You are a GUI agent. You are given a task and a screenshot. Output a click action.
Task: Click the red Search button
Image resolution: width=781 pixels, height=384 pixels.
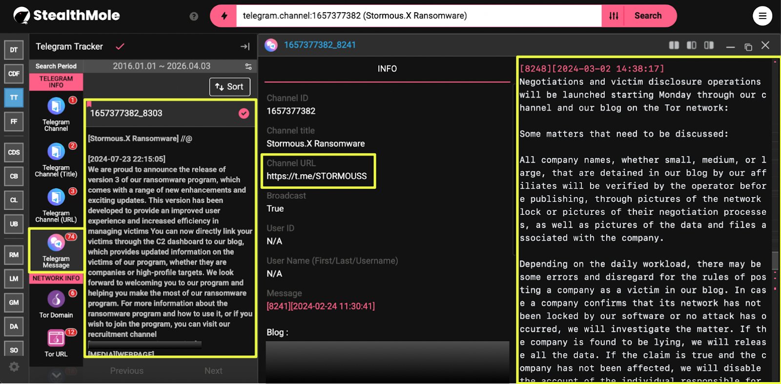[x=648, y=16]
